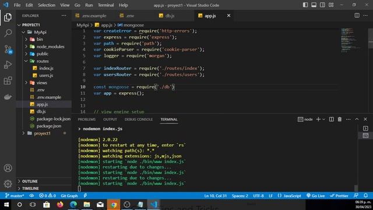Open Firefox from Windows taskbar
The image size is (373, 210).
point(60,205)
